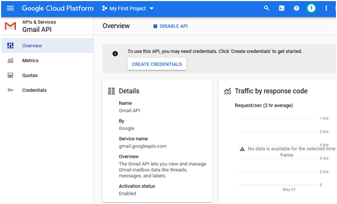Click the APIs & Services heading
The image size is (337, 204).
[x=39, y=22]
